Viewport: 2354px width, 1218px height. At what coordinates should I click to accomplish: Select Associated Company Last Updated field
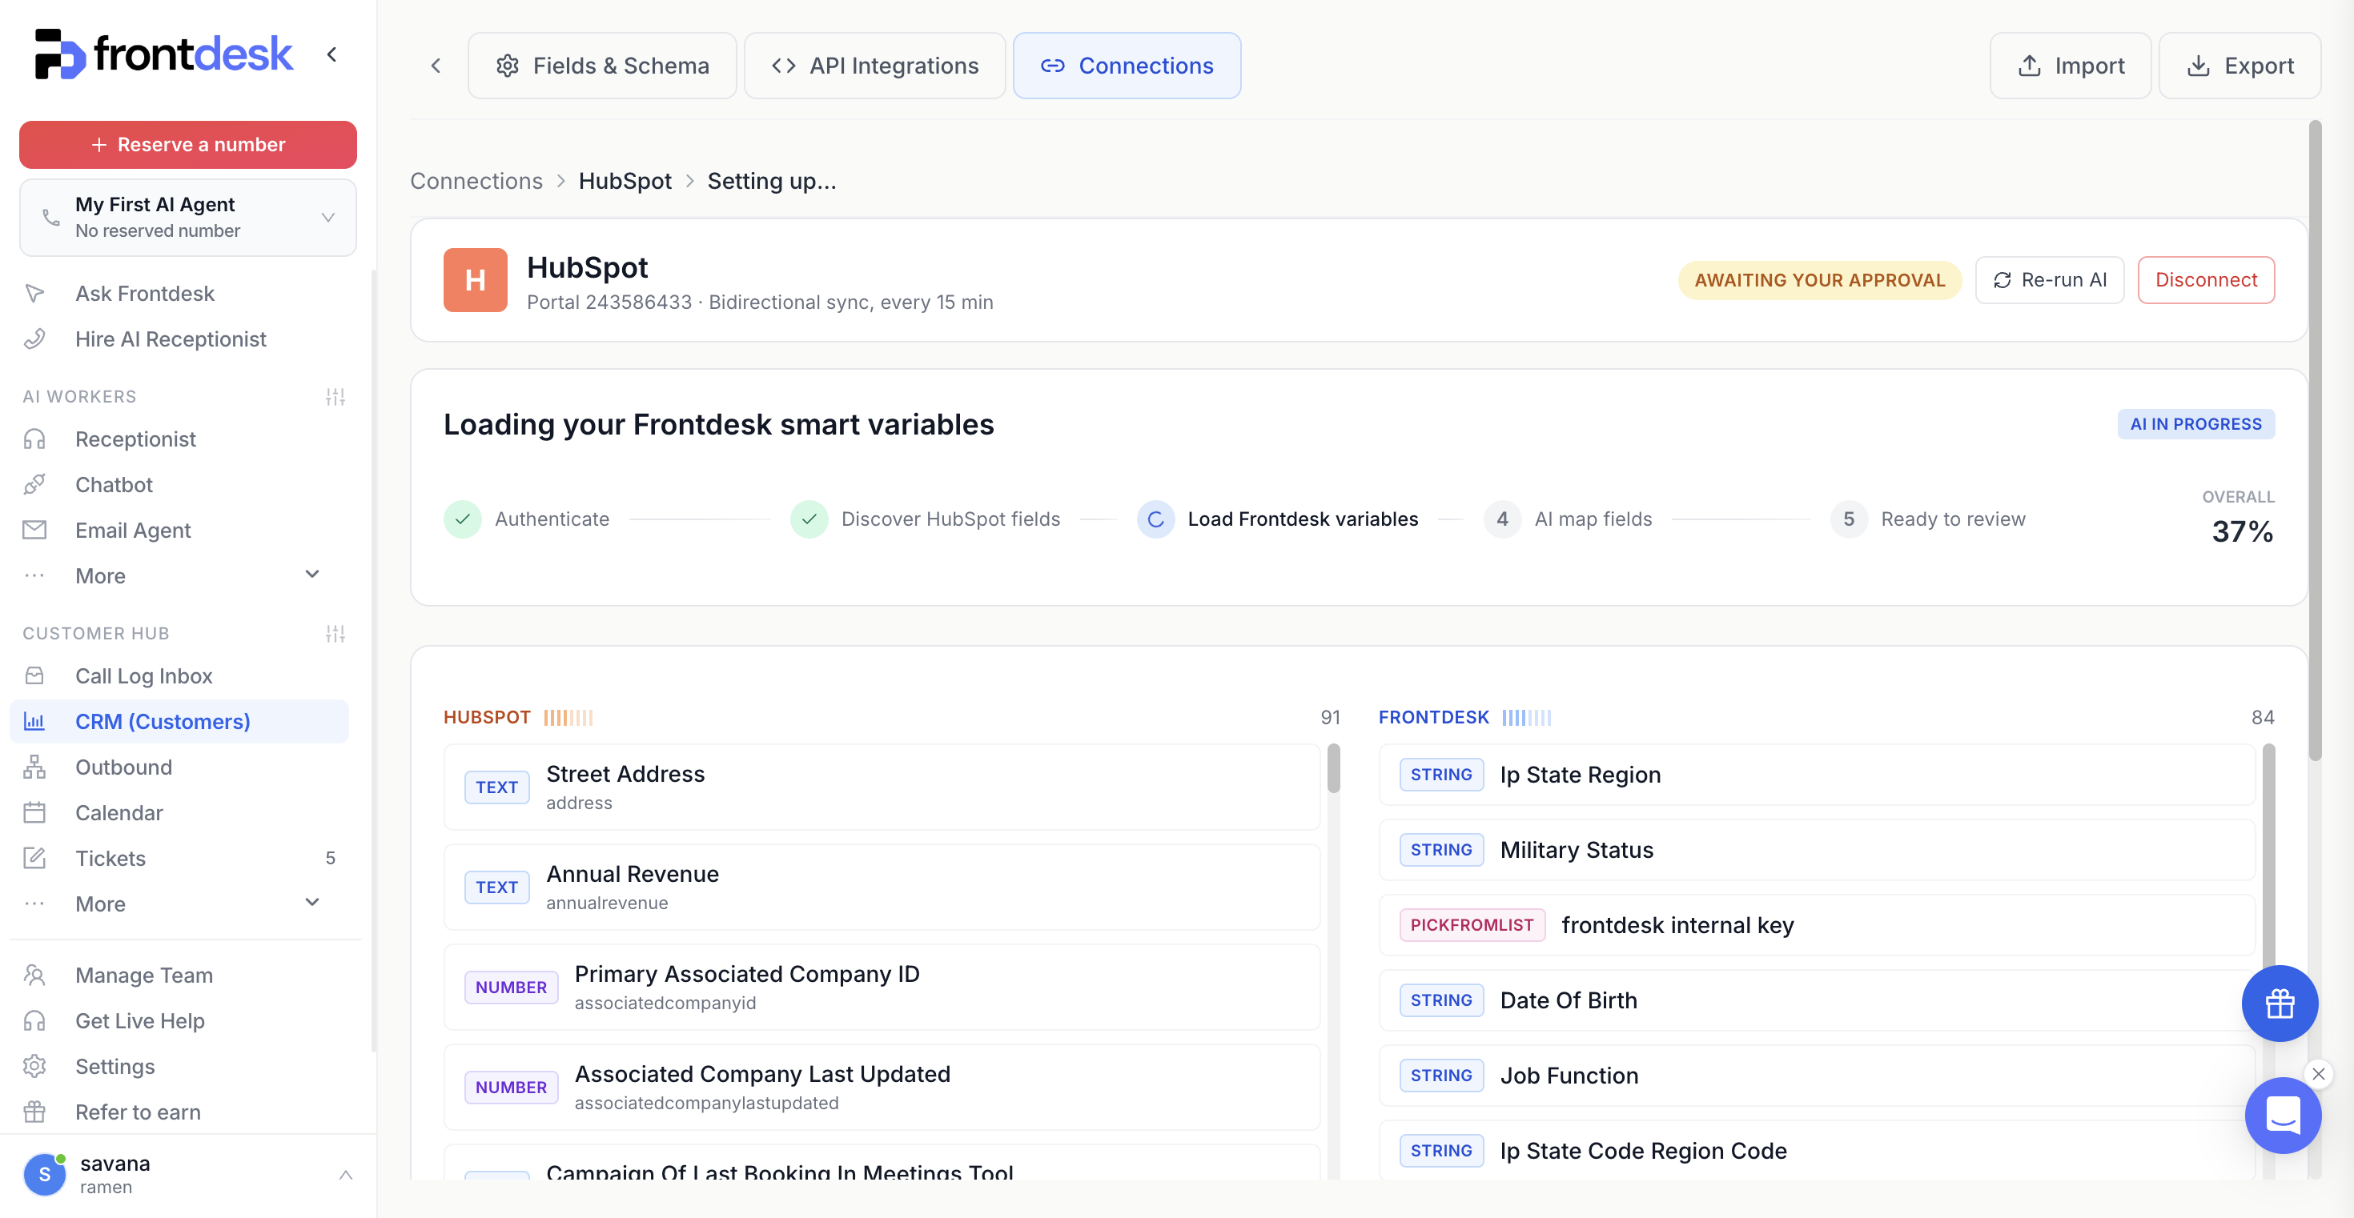882,1088
